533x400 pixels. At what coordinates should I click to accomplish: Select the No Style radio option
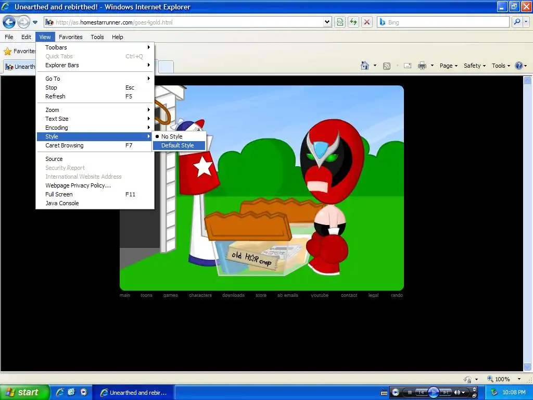[x=179, y=136]
